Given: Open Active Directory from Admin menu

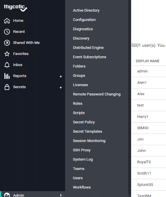Looking at the screenshot, I should pos(86,10).
